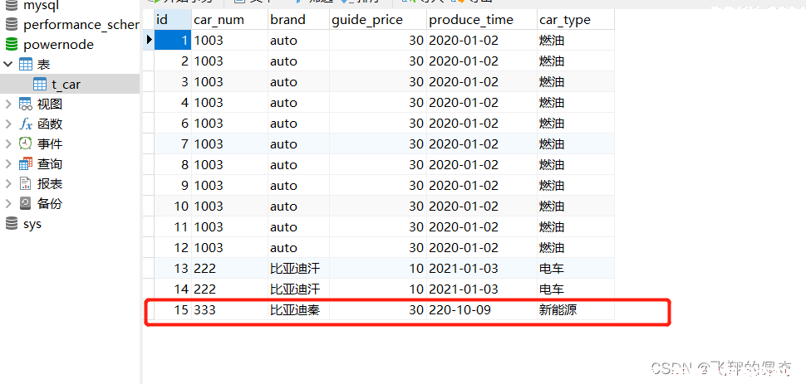This screenshot has height=384, width=806.
Task: Expand the 事件 node
Action: pos(7,143)
